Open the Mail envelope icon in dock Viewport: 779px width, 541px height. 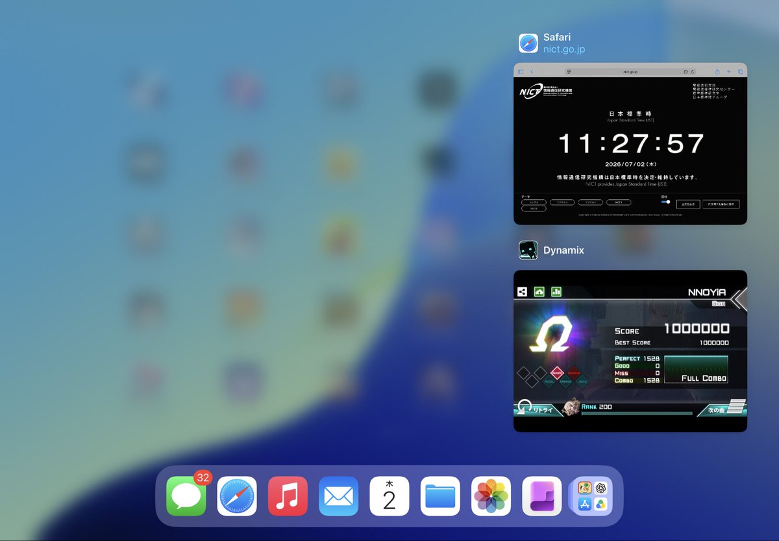[x=338, y=496]
